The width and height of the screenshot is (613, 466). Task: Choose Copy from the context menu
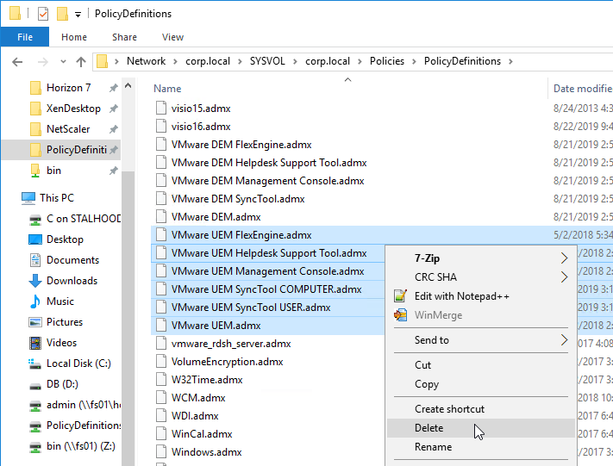pos(481,384)
